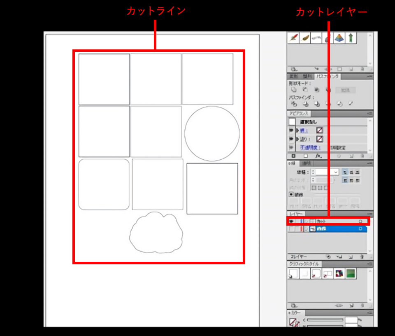Image resolution: width=395 pixels, height=336 pixels.
Task: Toggle lock column of the cut layer
Action: (x=297, y=221)
